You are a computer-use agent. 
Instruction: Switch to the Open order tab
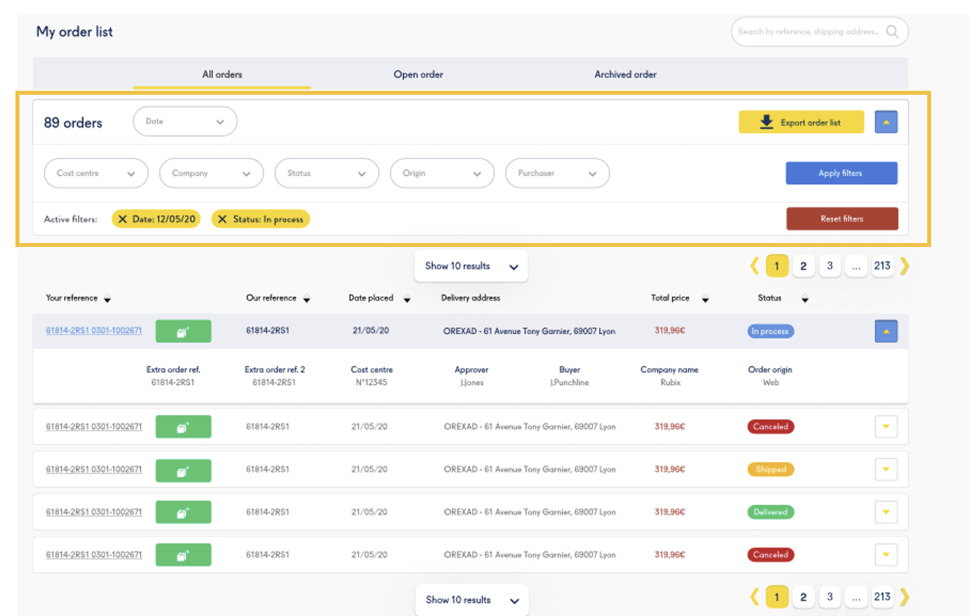pyautogui.click(x=418, y=74)
